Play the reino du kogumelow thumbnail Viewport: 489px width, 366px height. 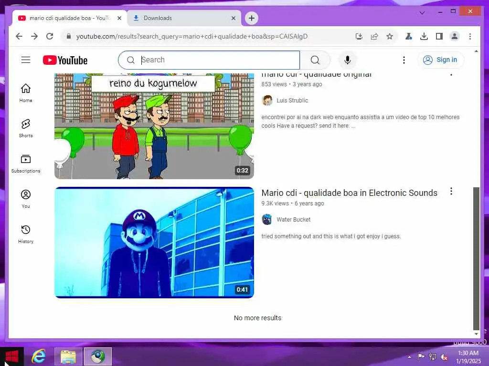pos(154,126)
